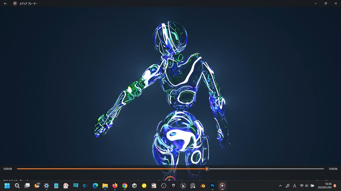Open the volume speaker icon in the tray

point(307,186)
